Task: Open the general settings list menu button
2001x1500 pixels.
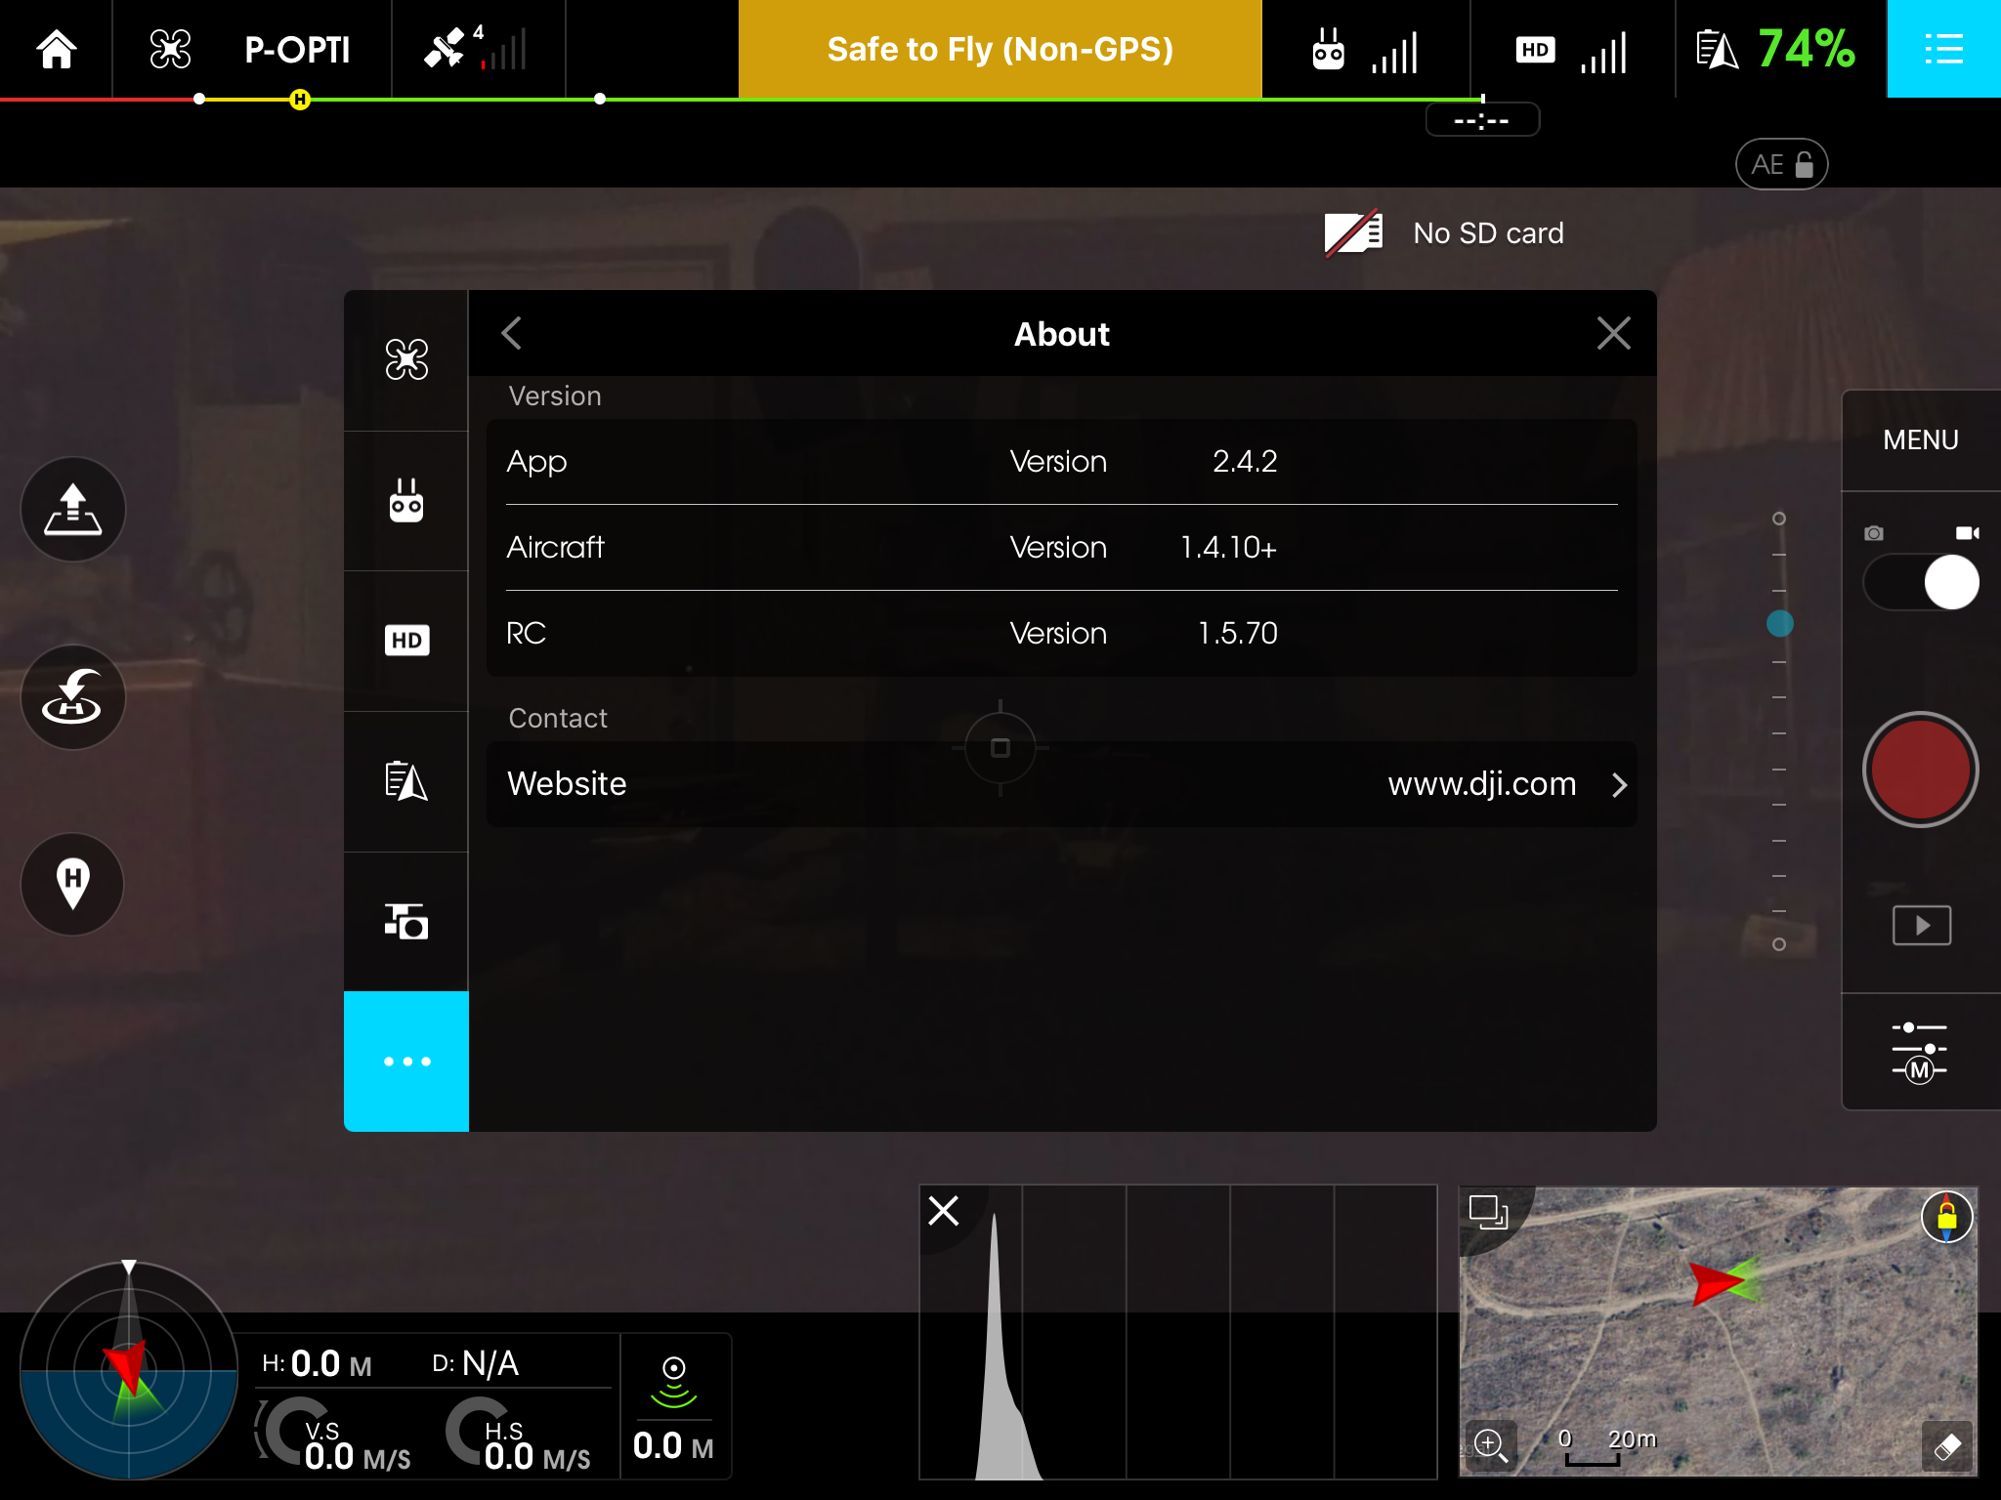Action: 1943,49
